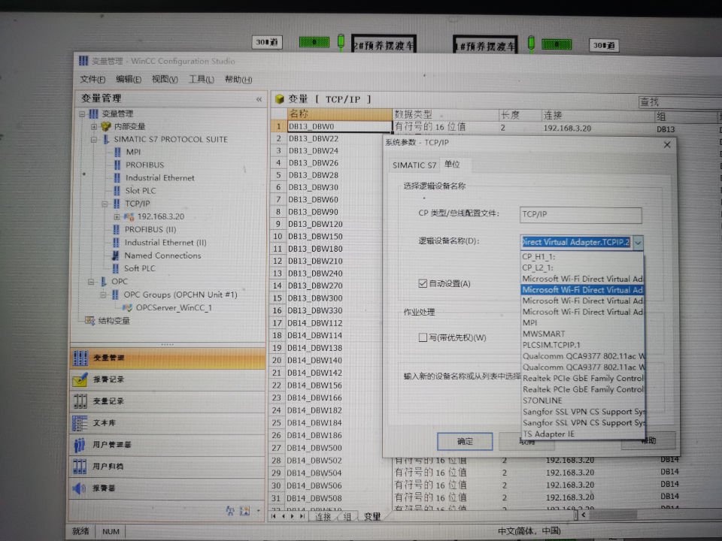Select the MPI channel unit icon

pyautogui.click(x=117, y=152)
